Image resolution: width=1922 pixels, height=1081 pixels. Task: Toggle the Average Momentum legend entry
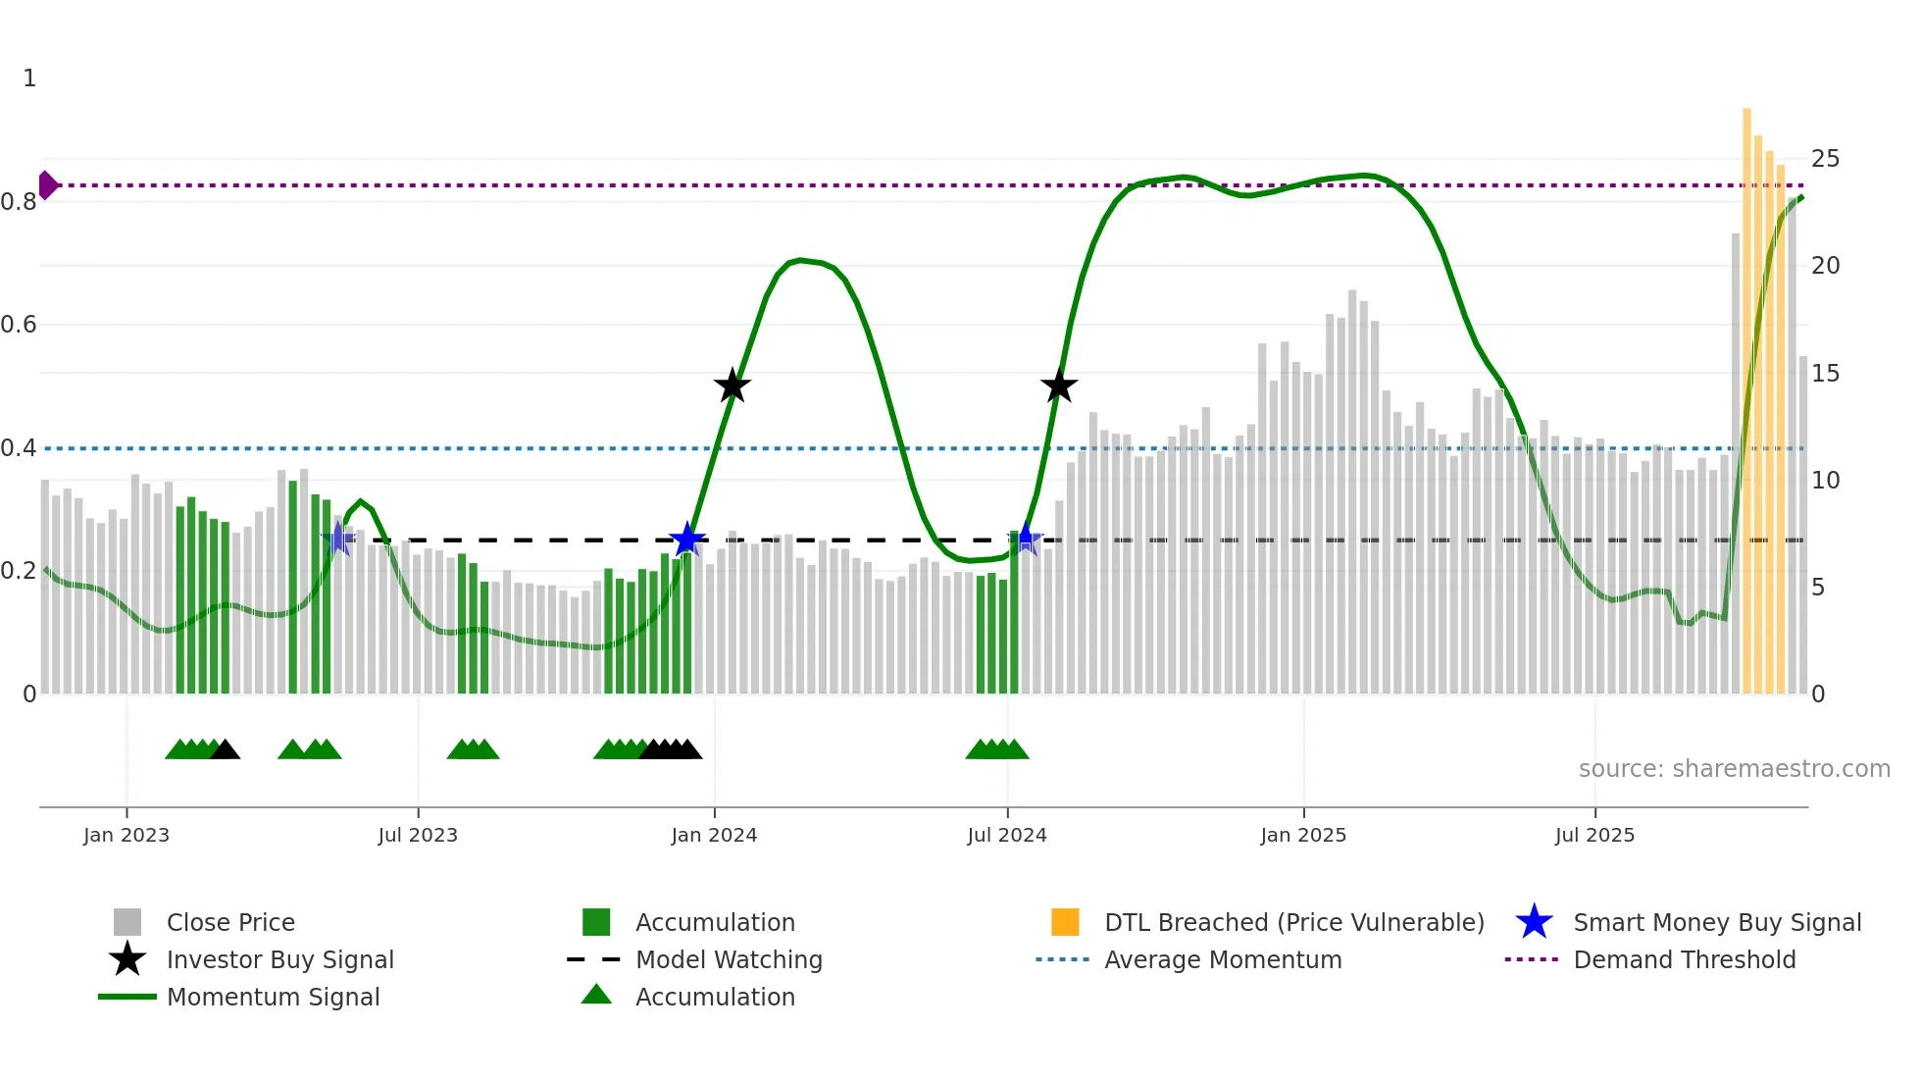pyautogui.click(x=1223, y=959)
